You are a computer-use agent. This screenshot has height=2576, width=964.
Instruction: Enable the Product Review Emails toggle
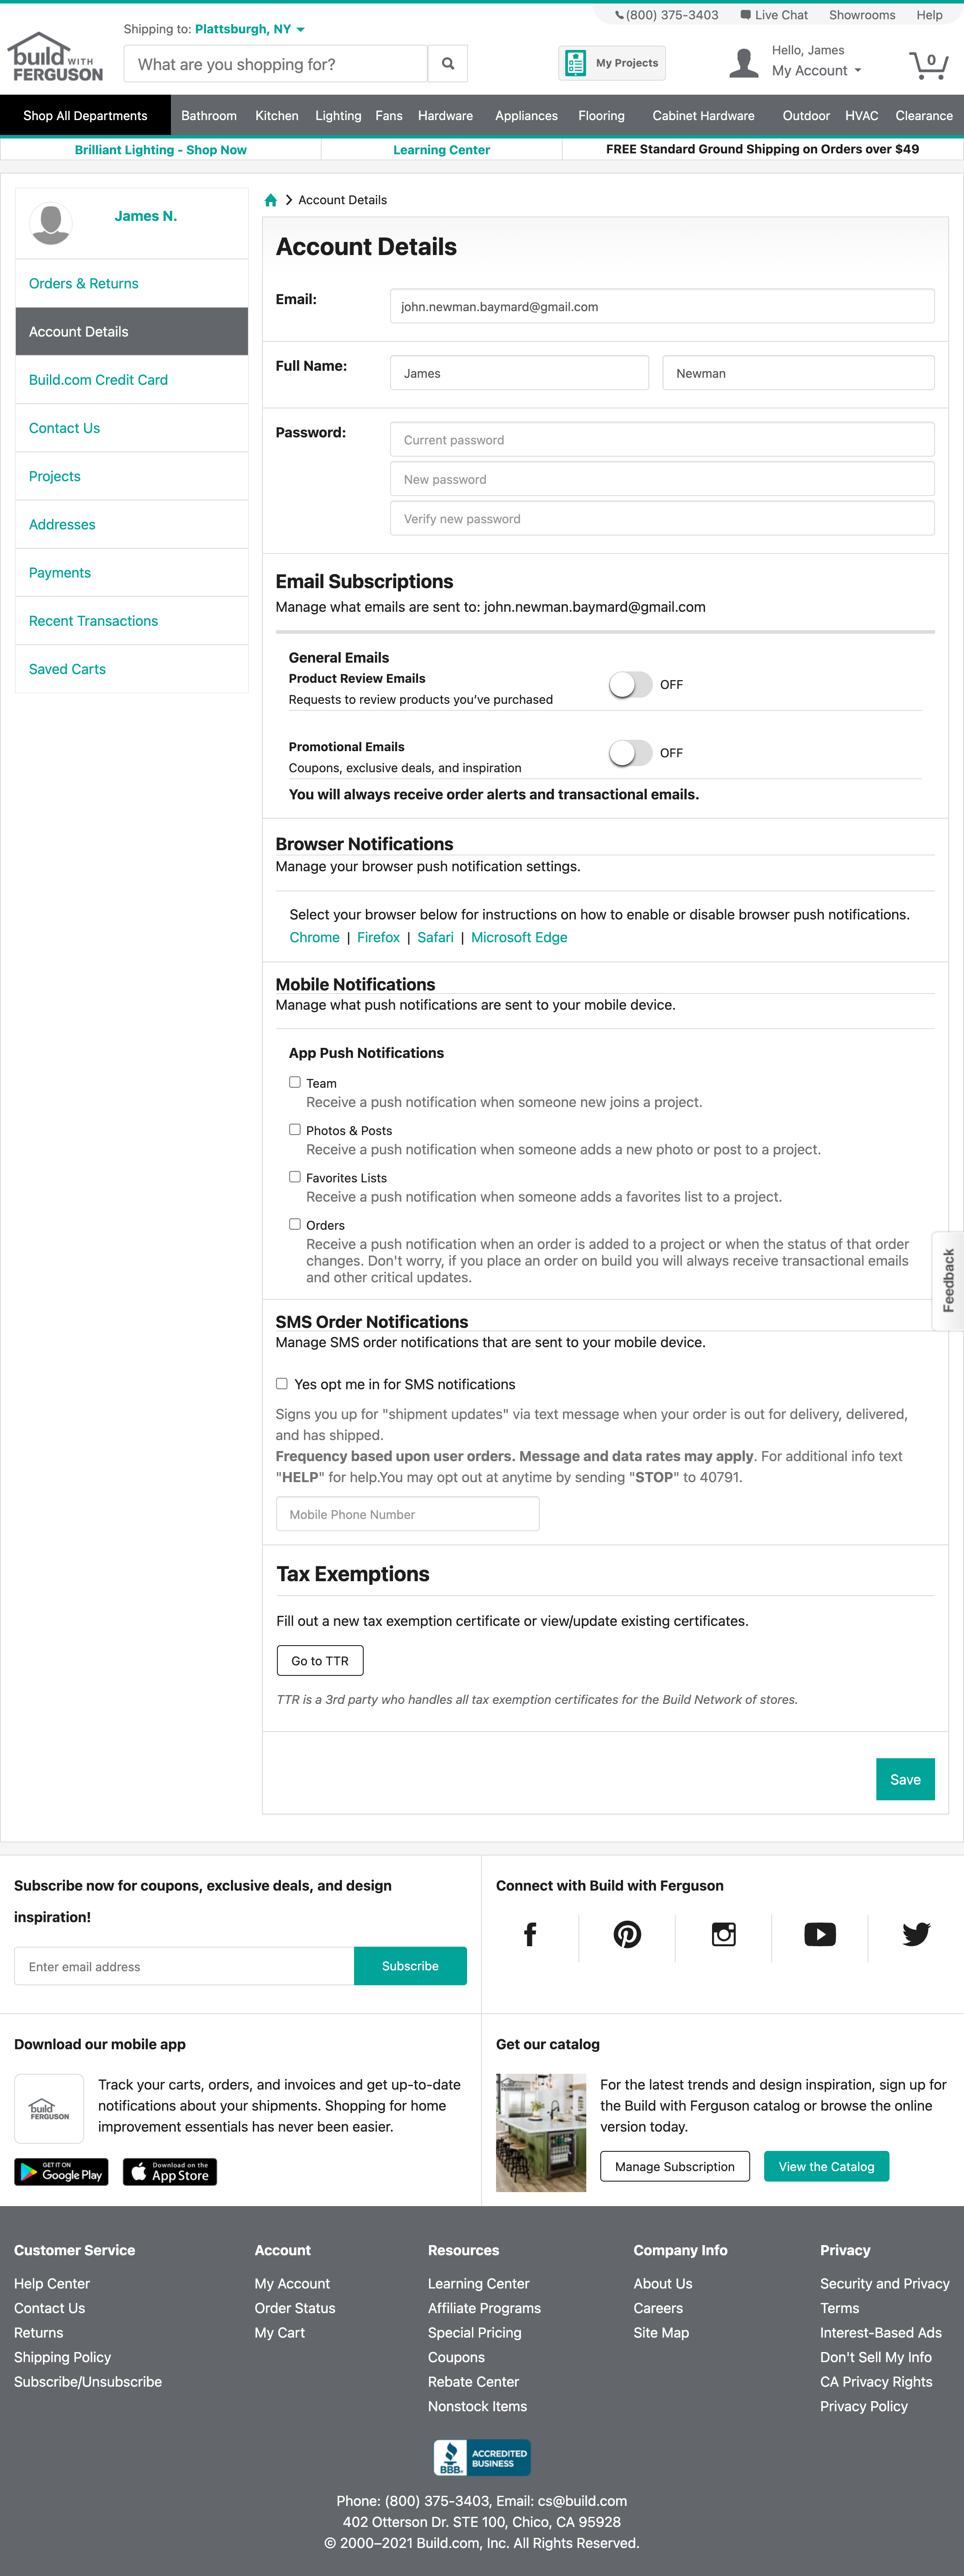click(x=631, y=684)
